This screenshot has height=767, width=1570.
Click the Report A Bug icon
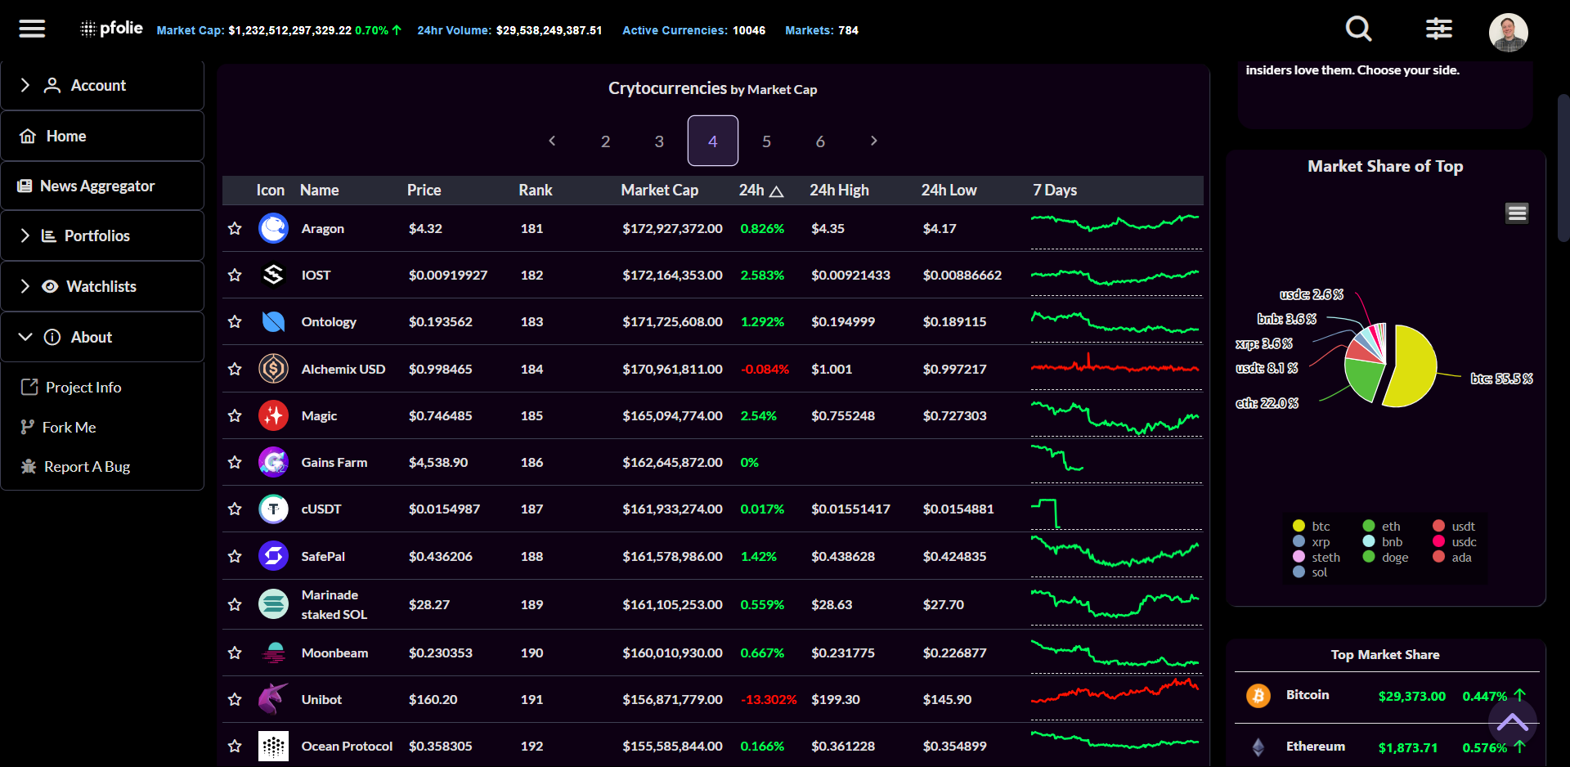(x=29, y=466)
